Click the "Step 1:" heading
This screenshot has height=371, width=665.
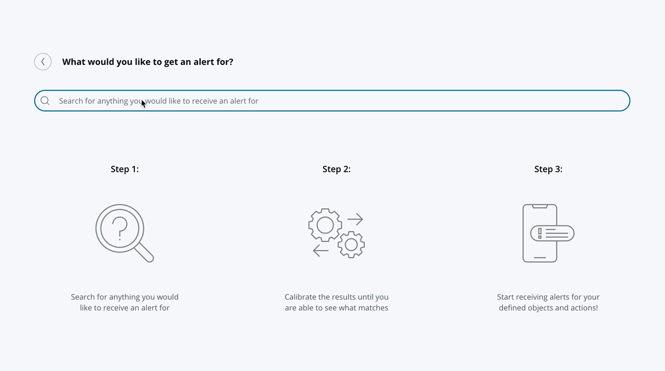[x=125, y=169]
